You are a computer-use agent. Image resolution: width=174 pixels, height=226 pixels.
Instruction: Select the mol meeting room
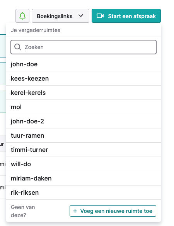(x=84, y=107)
